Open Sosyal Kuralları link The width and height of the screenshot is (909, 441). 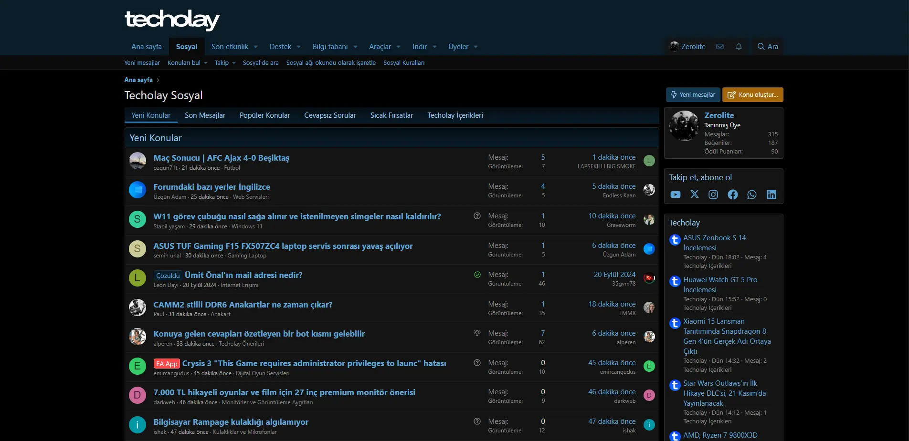coord(404,63)
